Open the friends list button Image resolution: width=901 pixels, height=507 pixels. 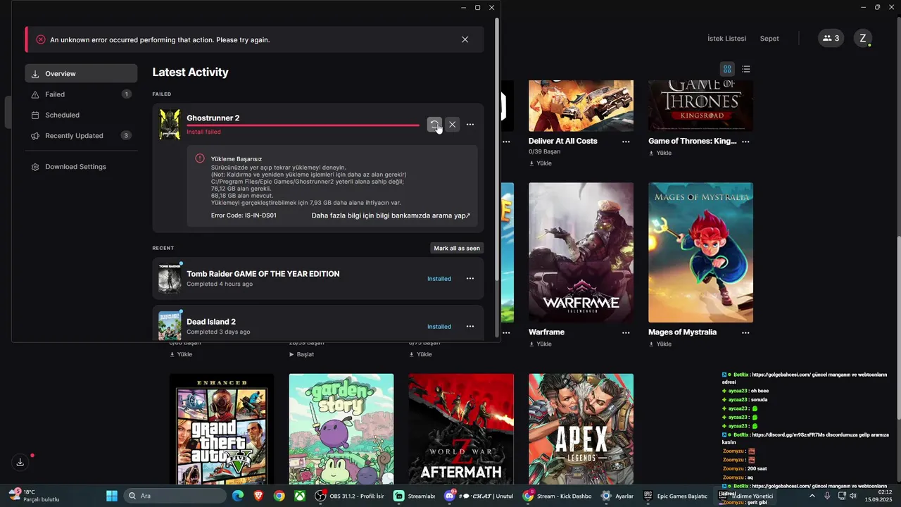pyautogui.click(x=831, y=39)
